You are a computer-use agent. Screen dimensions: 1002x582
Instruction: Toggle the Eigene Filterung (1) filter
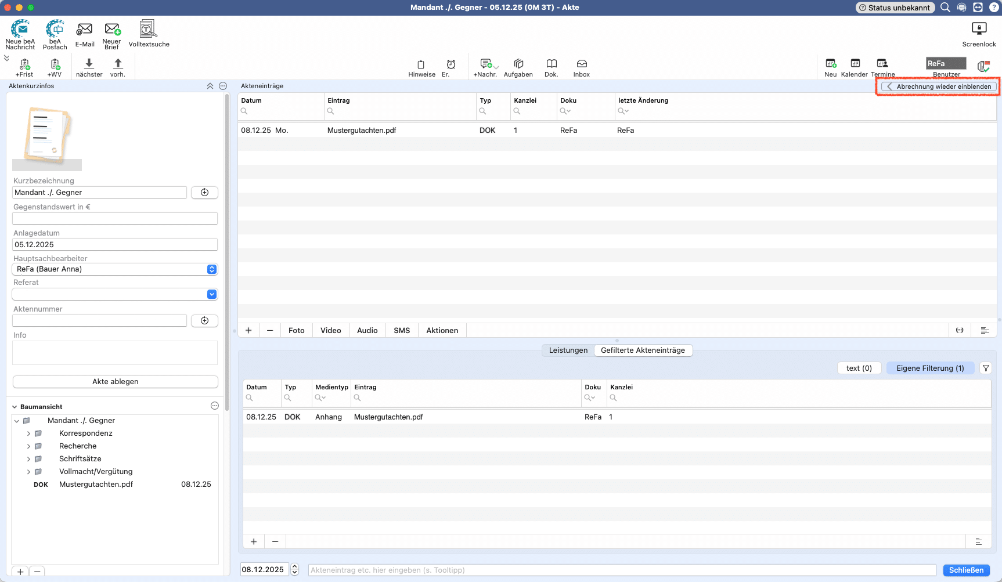[929, 368]
